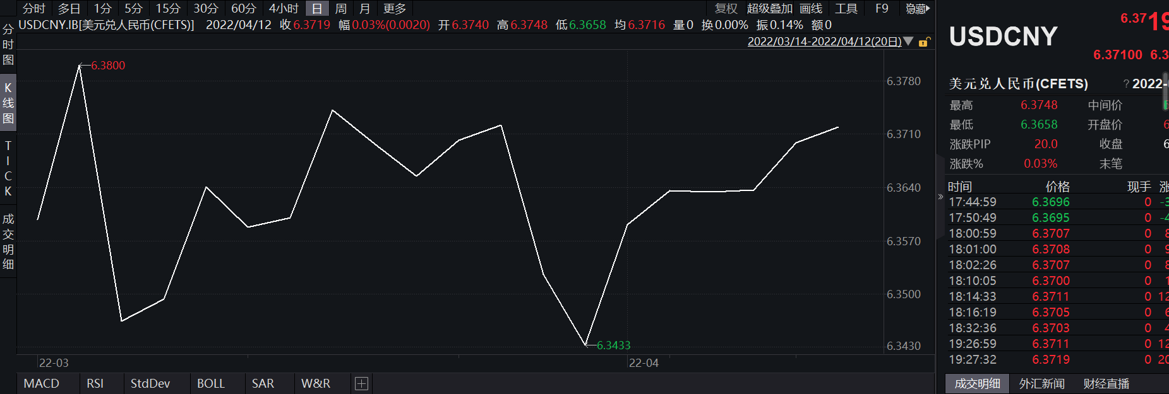
Task: Select the 60分 timeframe
Action: pyautogui.click(x=243, y=8)
